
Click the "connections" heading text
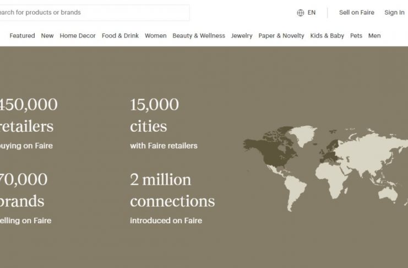pos(172,201)
